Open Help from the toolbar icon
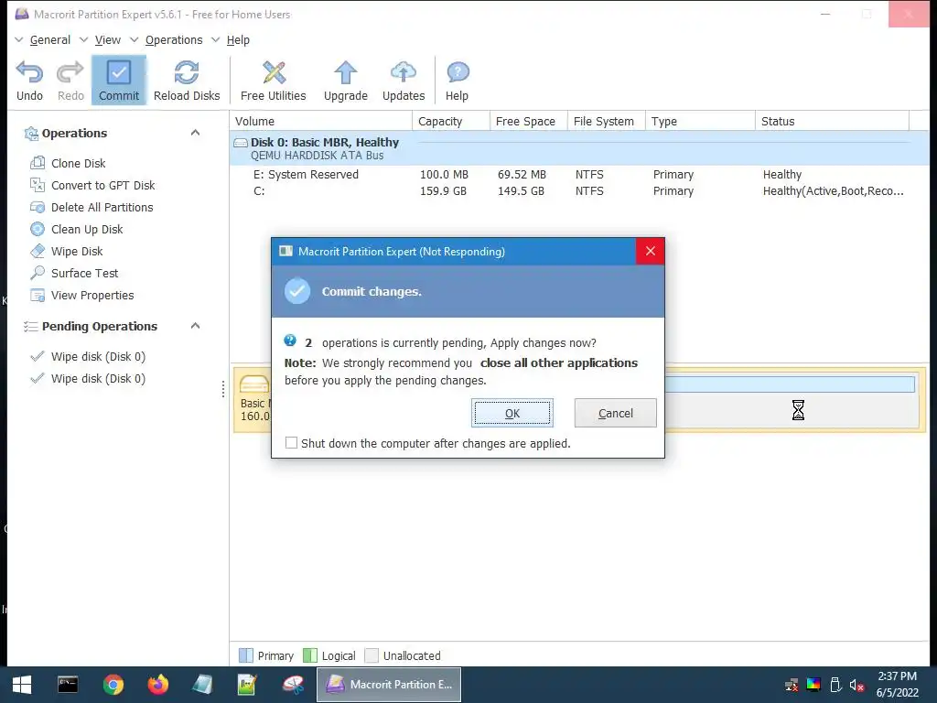The image size is (937, 703). tap(458, 72)
